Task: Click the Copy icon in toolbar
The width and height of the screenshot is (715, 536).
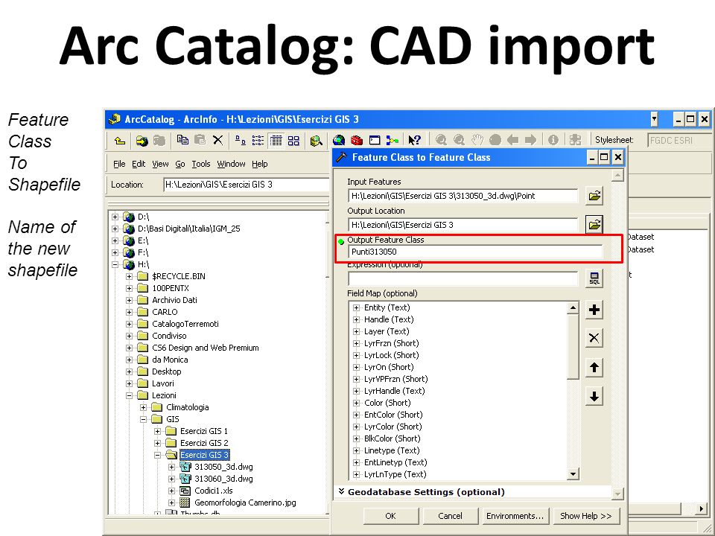Action: [x=183, y=140]
